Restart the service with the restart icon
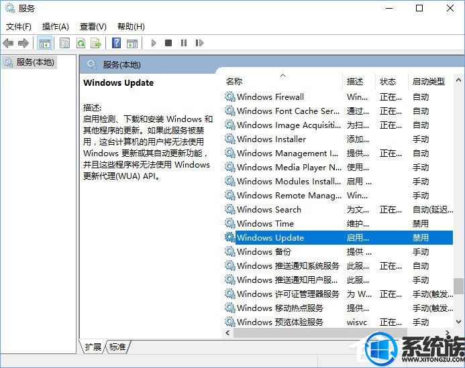The image size is (465, 368). (199, 44)
